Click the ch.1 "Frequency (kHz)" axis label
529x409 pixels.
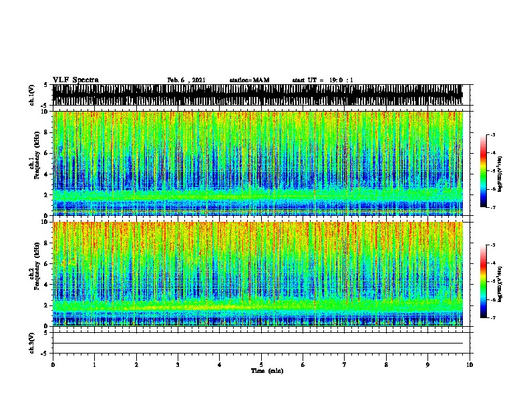tap(37, 155)
